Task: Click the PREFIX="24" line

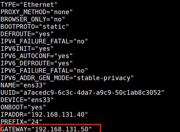Action: [x=21, y=122]
